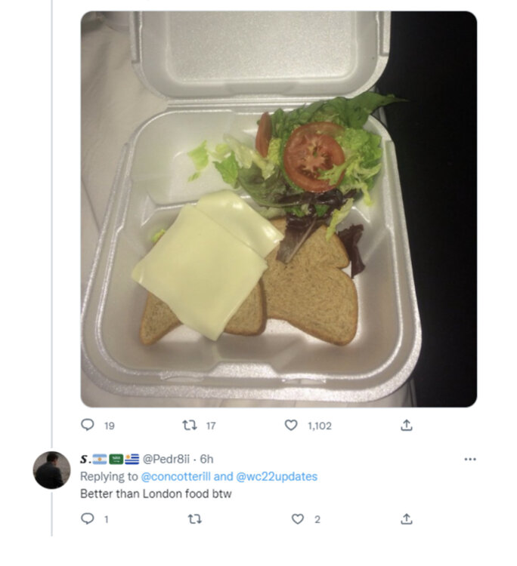Share the Pedr8ii reply
517x566 pixels.
click(406, 518)
